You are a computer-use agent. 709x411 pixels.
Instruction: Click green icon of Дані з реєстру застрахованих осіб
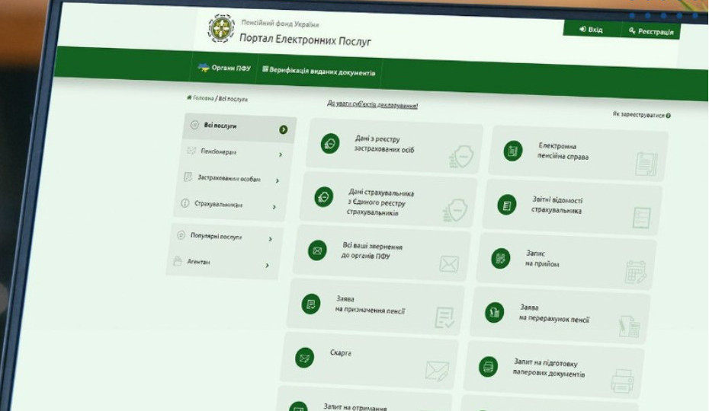[330, 144]
